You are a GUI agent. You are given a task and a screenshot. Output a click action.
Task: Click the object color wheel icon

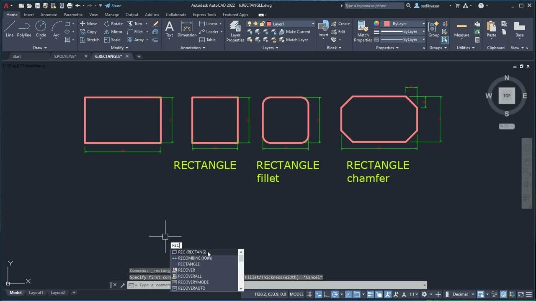coord(376,24)
